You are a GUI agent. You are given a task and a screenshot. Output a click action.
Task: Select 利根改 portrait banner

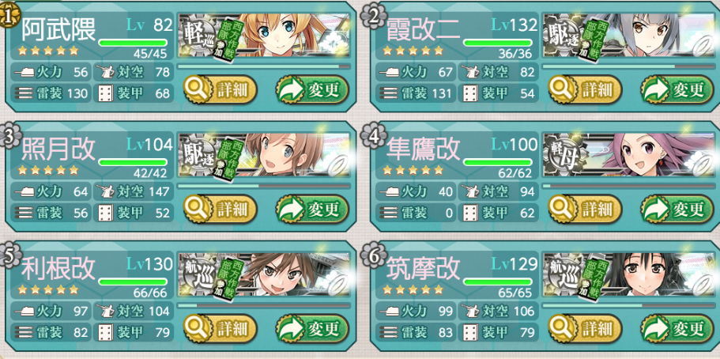[263, 275]
